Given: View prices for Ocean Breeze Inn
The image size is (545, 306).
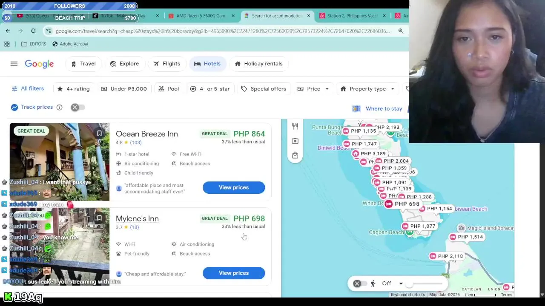Looking at the screenshot, I should coord(234,187).
